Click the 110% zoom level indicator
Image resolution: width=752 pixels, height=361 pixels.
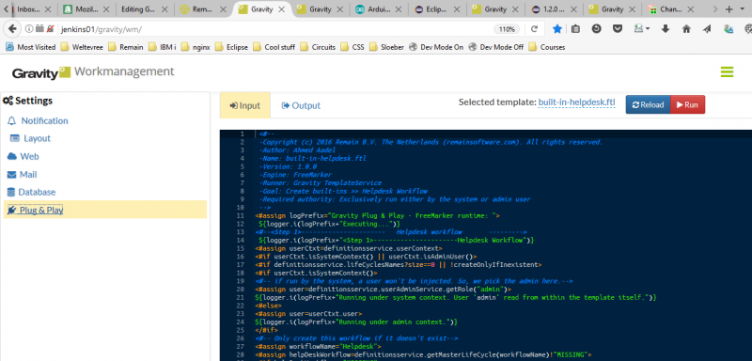pyautogui.click(x=507, y=29)
